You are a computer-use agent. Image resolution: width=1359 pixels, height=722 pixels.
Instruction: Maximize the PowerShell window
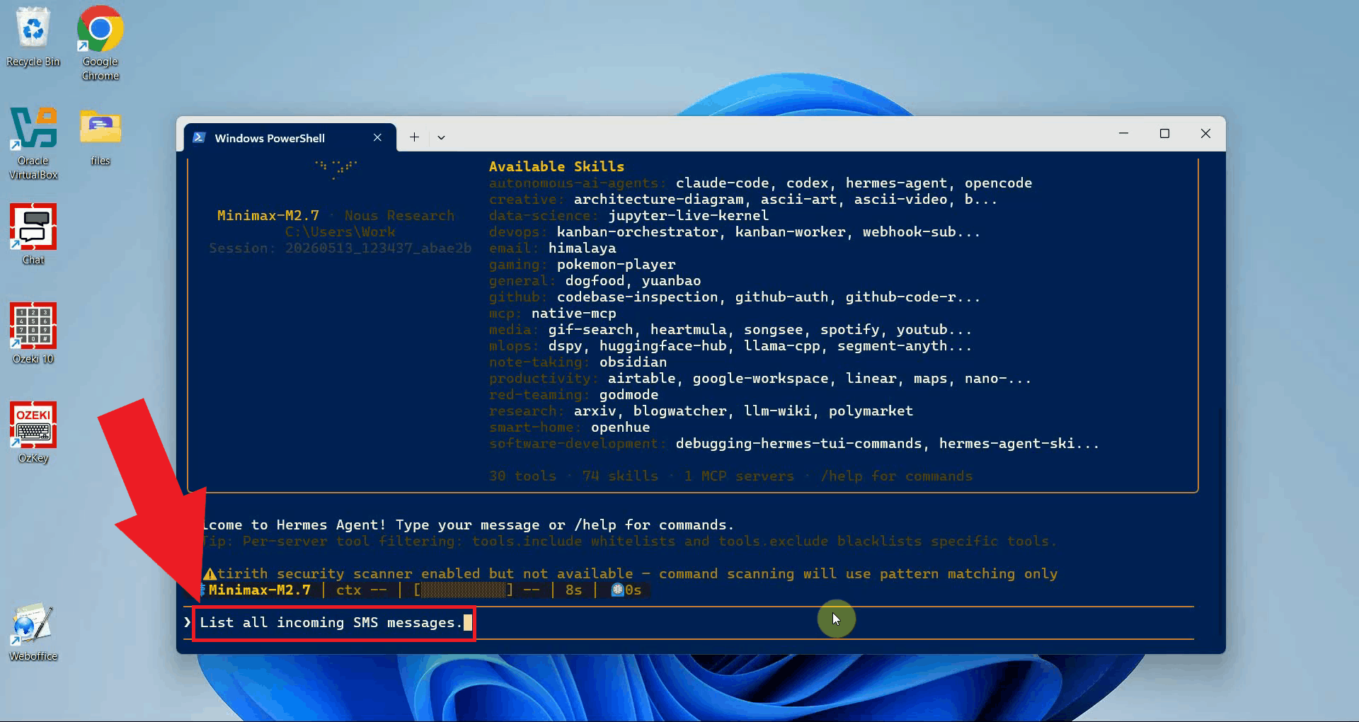click(1164, 134)
